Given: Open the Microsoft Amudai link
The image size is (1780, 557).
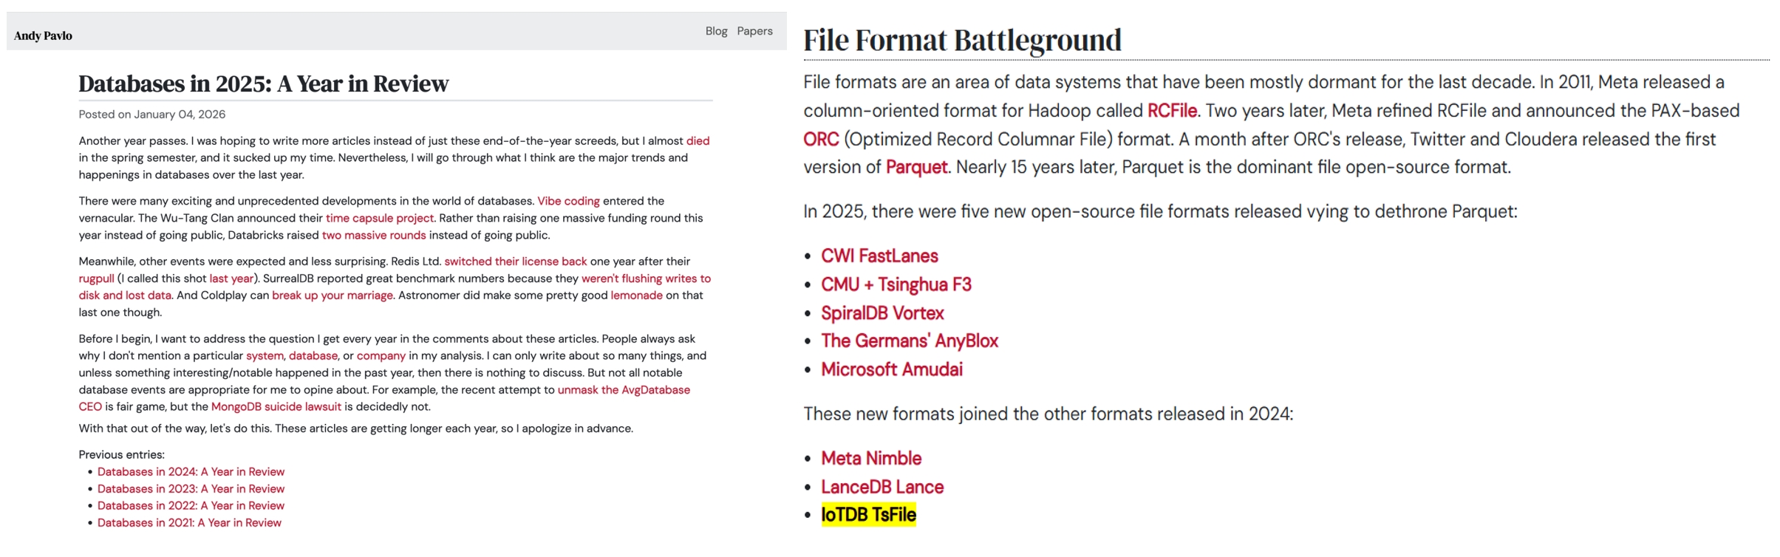Looking at the screenshot, I should pos(892,369).
